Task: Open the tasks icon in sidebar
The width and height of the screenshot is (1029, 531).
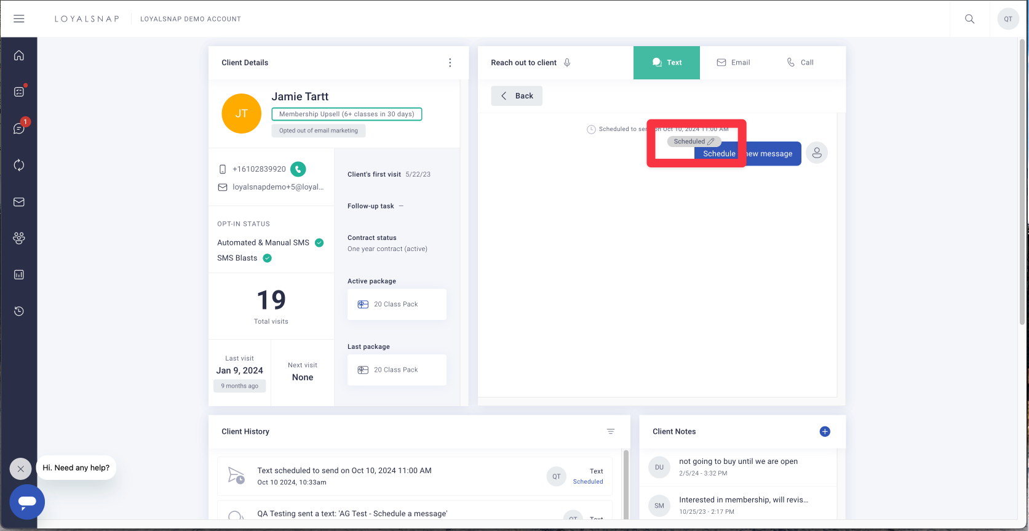Action: (x=19, y=92)
